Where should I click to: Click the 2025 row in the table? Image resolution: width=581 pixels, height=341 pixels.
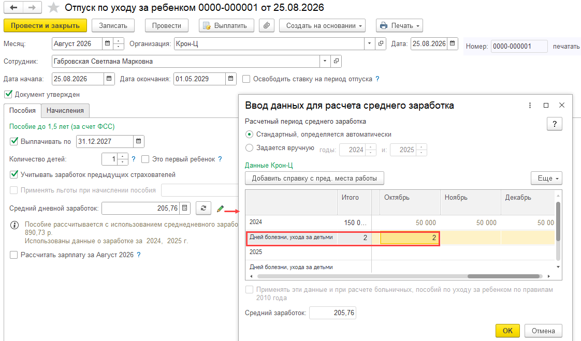pos(400,252)
